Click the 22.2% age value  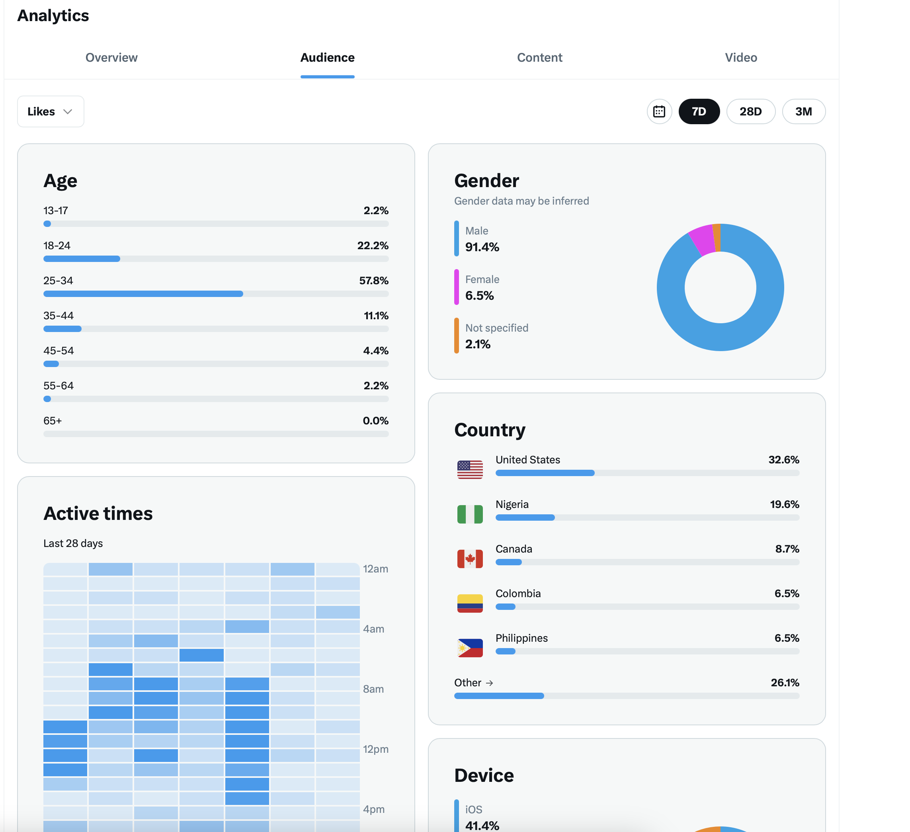coord(373,246)
